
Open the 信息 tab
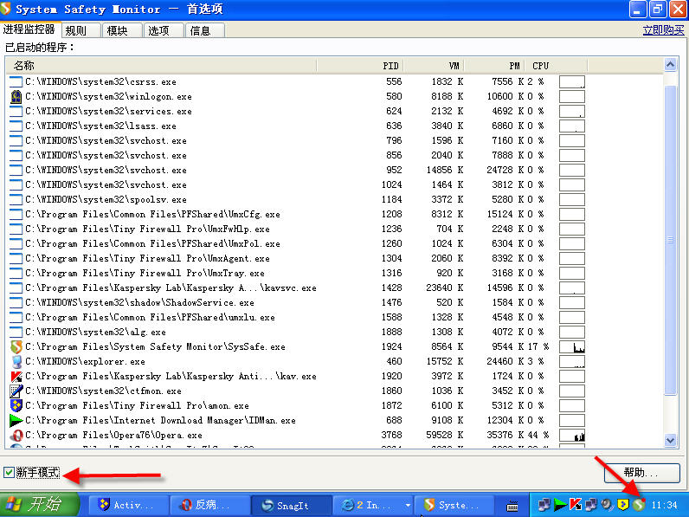[x=205, y=31]
